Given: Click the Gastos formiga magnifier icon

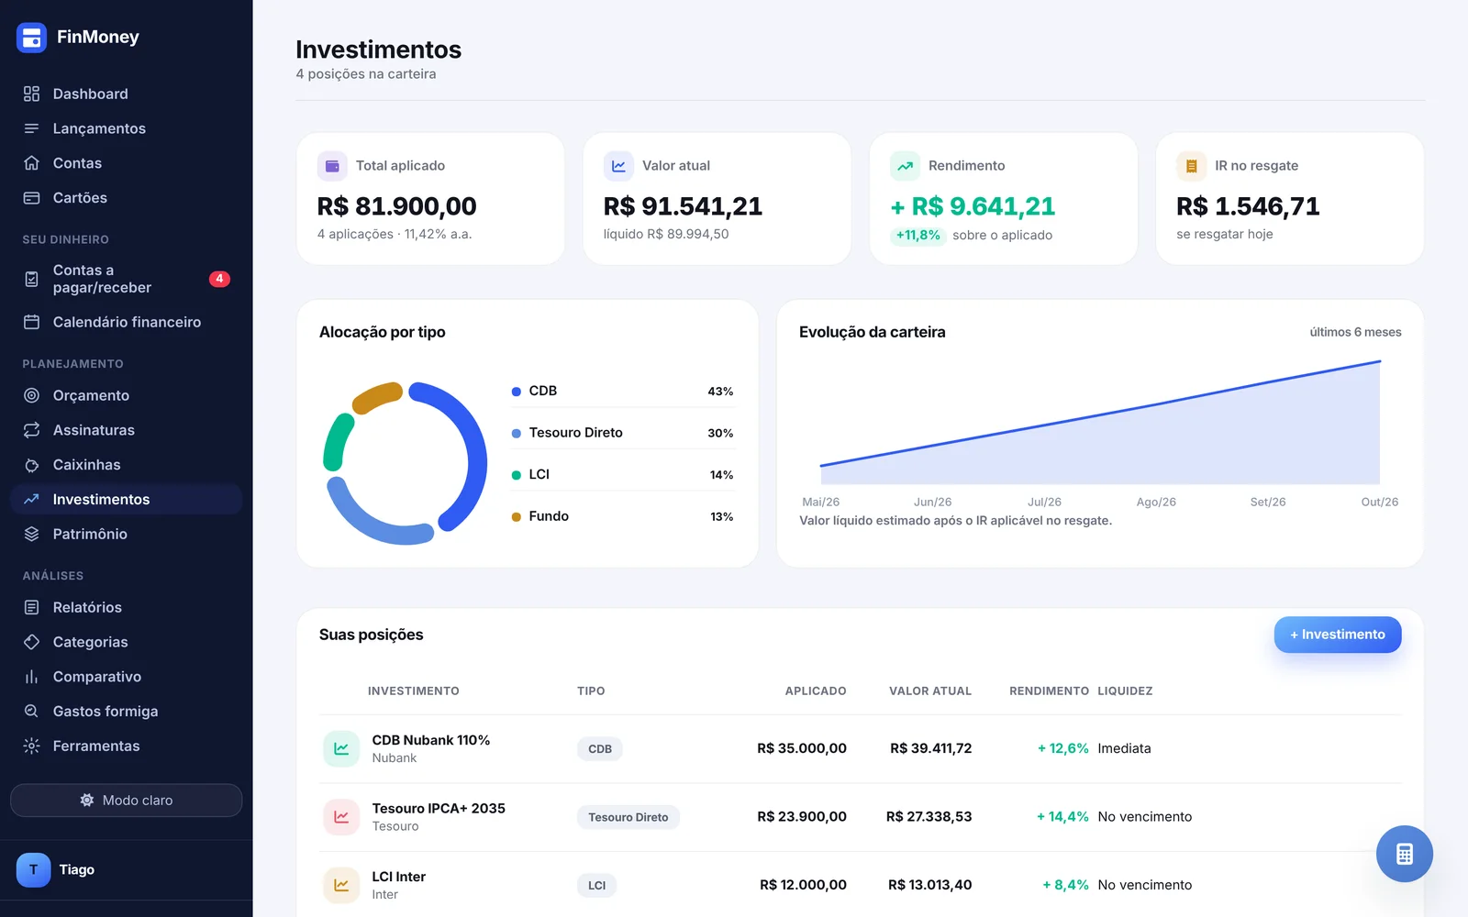Looking at the screenshot, I should 31,712.
